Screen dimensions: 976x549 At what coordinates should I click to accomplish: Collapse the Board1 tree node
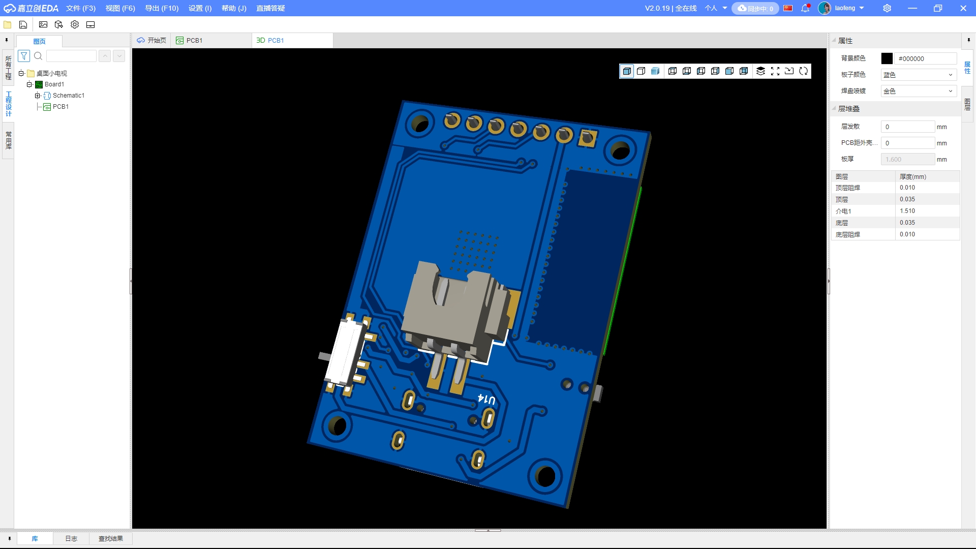[29, 84]
